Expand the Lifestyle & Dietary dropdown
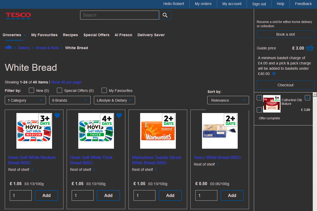Screen dimensions: 317x211 114,100
